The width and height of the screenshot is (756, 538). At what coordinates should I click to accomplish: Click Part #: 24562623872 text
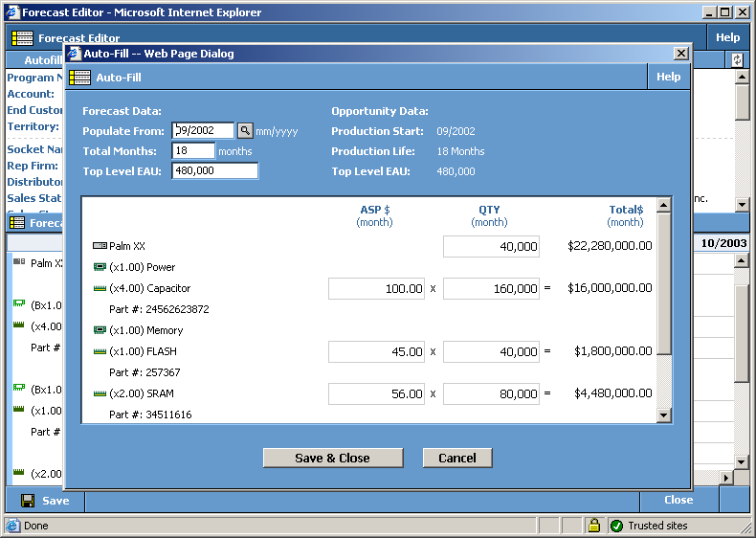click(x=159, y=309)
